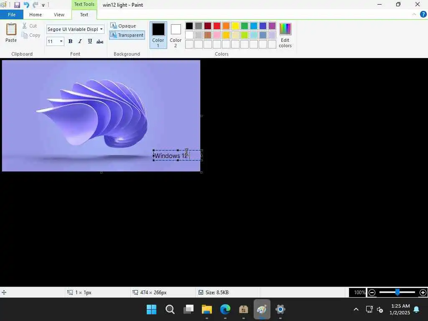
Task: Click the muted volume tray icon
Action: [380, 310]
